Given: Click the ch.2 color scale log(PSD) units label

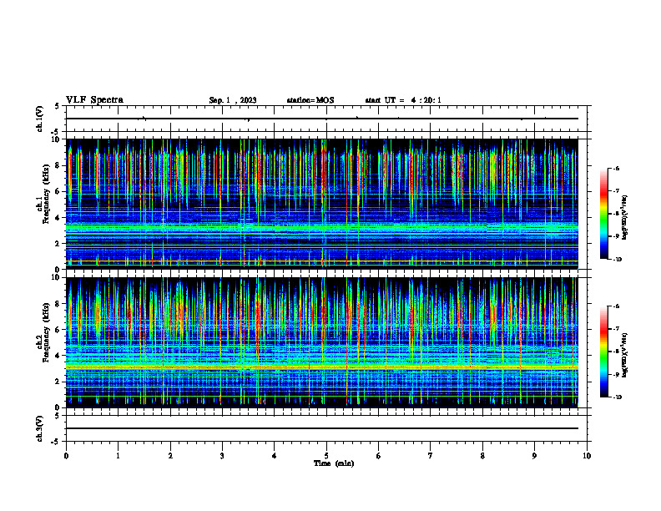Looking at the screenshot, I should point(624,355).
